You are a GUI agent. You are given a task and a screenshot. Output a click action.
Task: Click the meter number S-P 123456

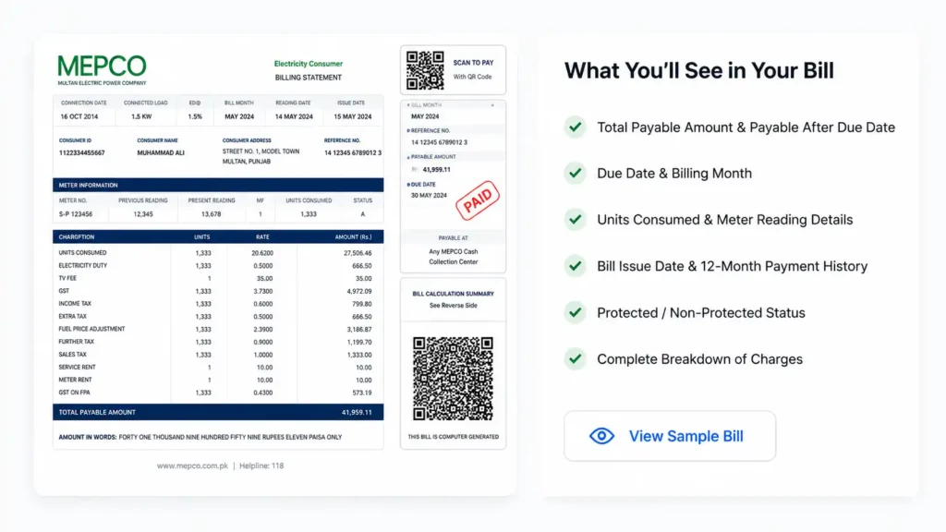[76, 214]
